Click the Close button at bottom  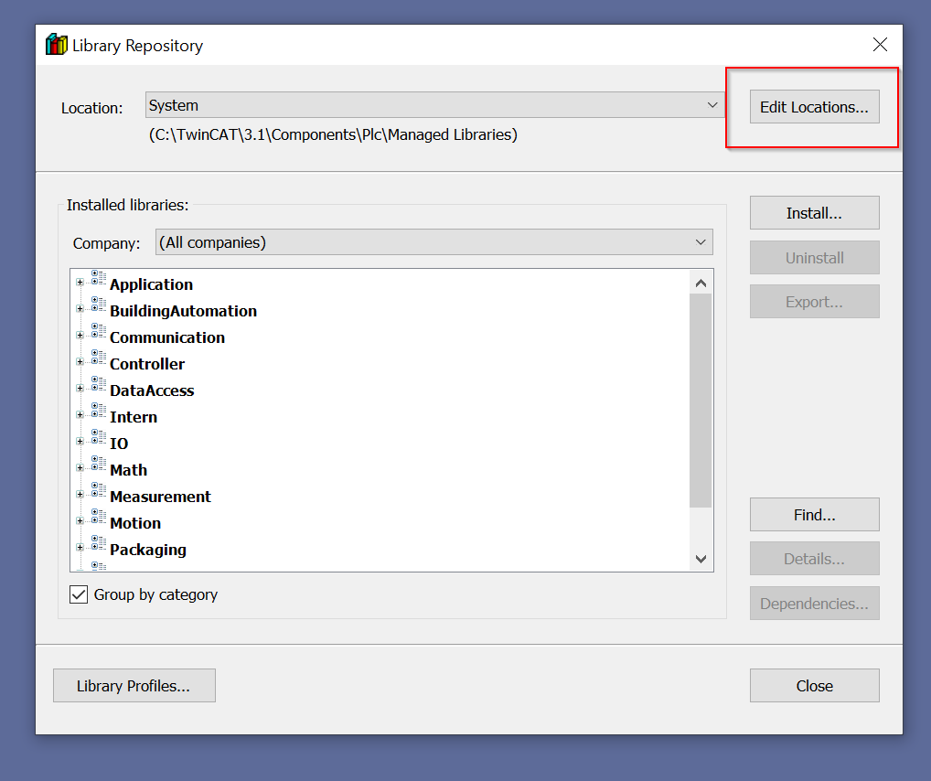814,686
